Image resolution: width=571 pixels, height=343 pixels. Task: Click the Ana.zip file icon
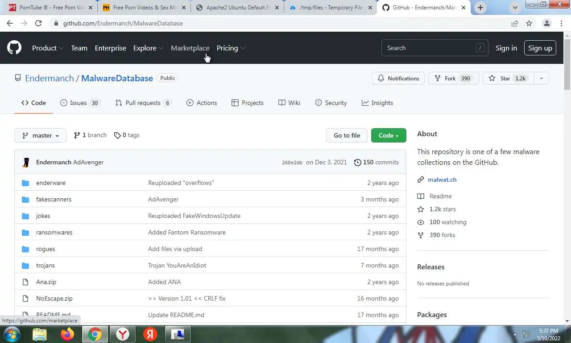[x=25, y=282]
